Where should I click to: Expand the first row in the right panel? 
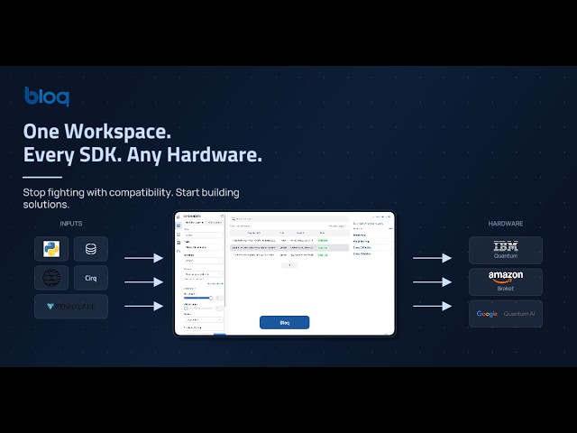point(372,235)
